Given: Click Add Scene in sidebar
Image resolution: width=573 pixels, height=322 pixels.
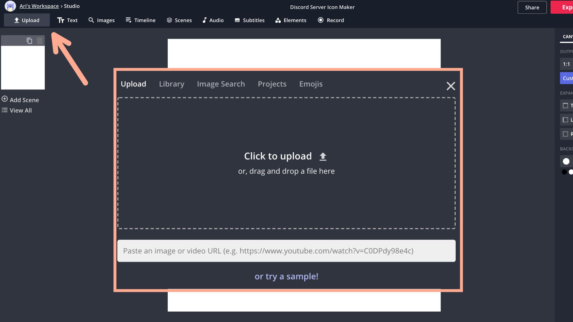Looking at the screenshot, I should [x=20, y=100].
